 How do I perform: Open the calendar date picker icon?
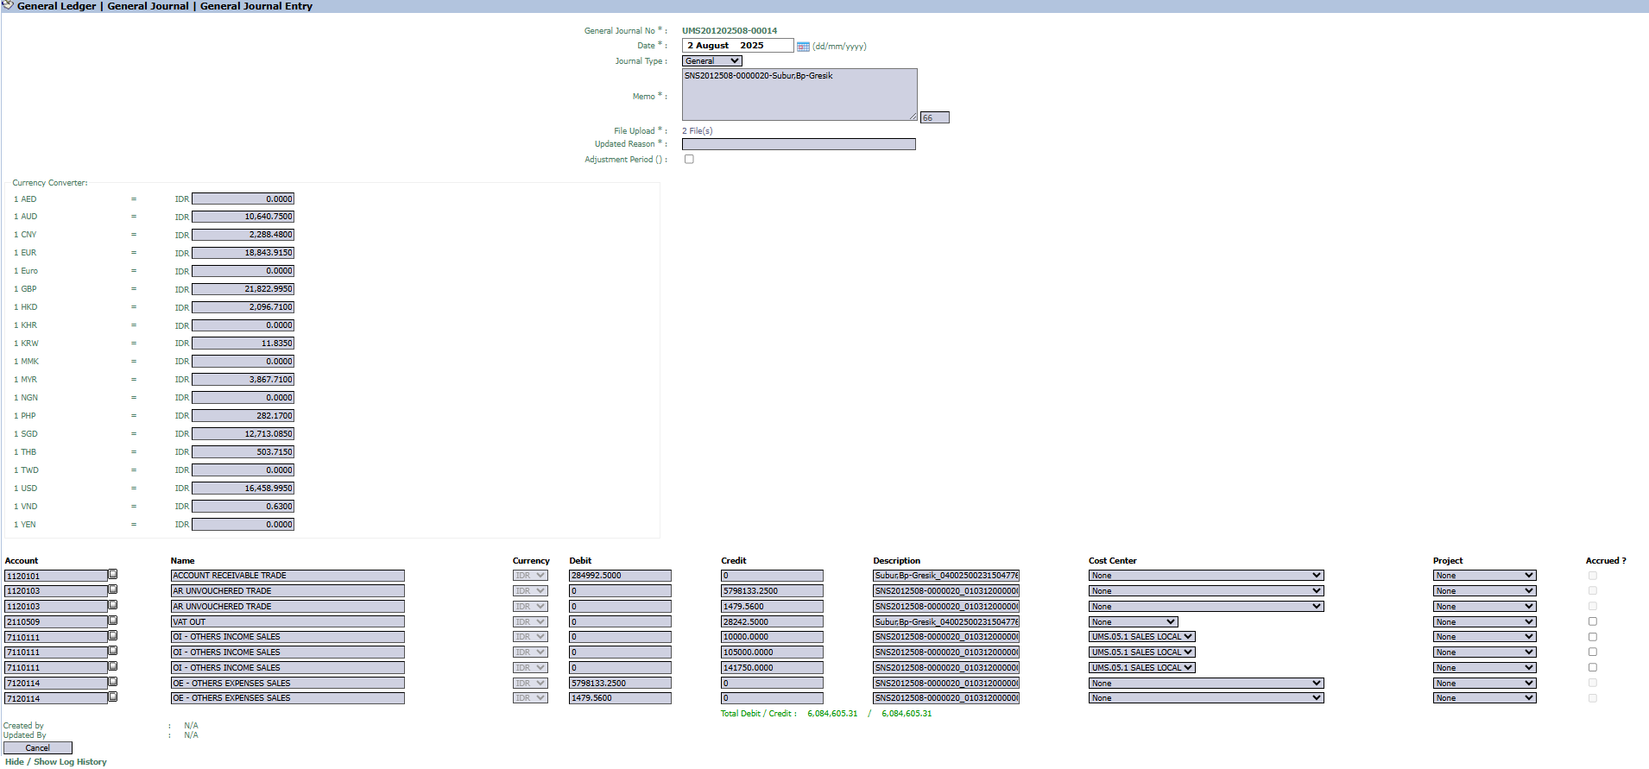click(x=803, y=47)
